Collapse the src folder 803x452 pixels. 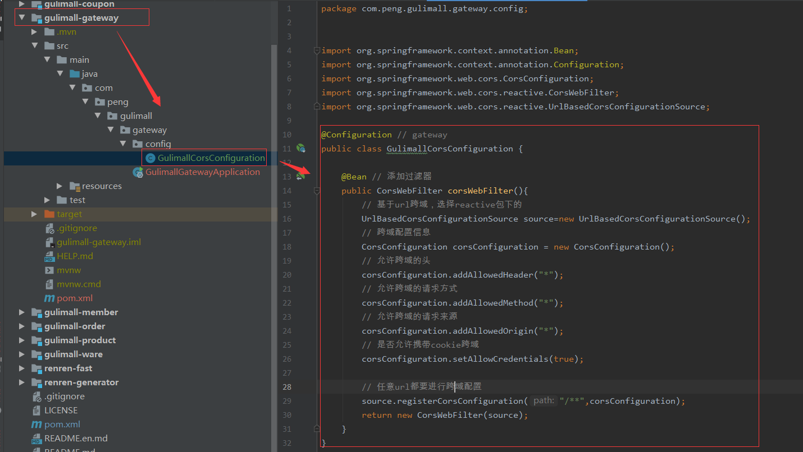(x=34, y=45)
